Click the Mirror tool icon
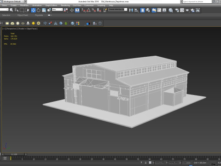Viewport: 221px width, 166px height. (131, 10)
